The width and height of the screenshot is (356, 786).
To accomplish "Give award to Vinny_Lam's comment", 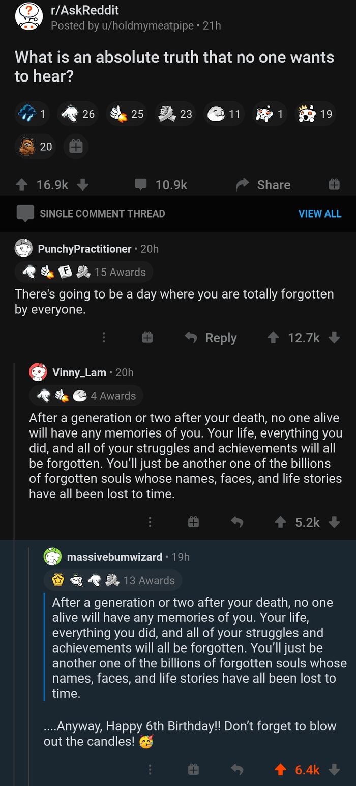I will (193, 522).
